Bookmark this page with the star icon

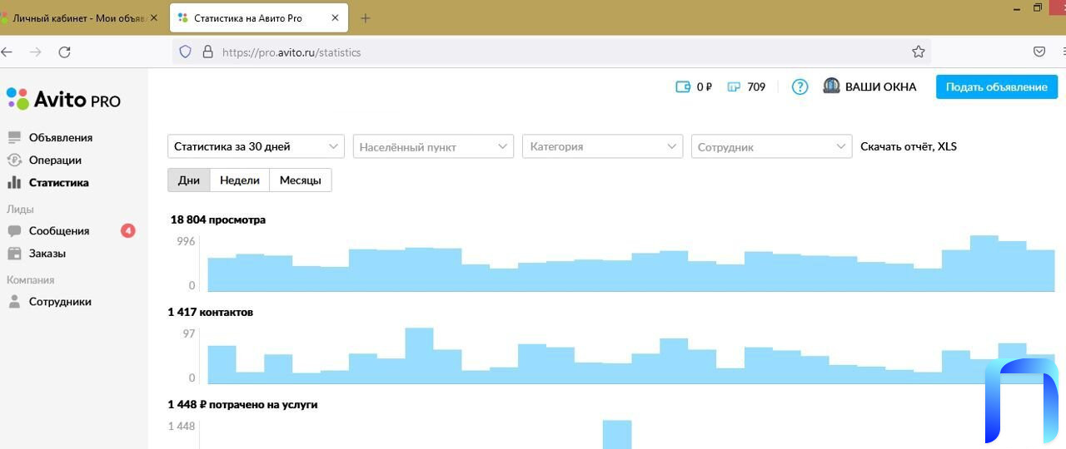coord(918,52)
